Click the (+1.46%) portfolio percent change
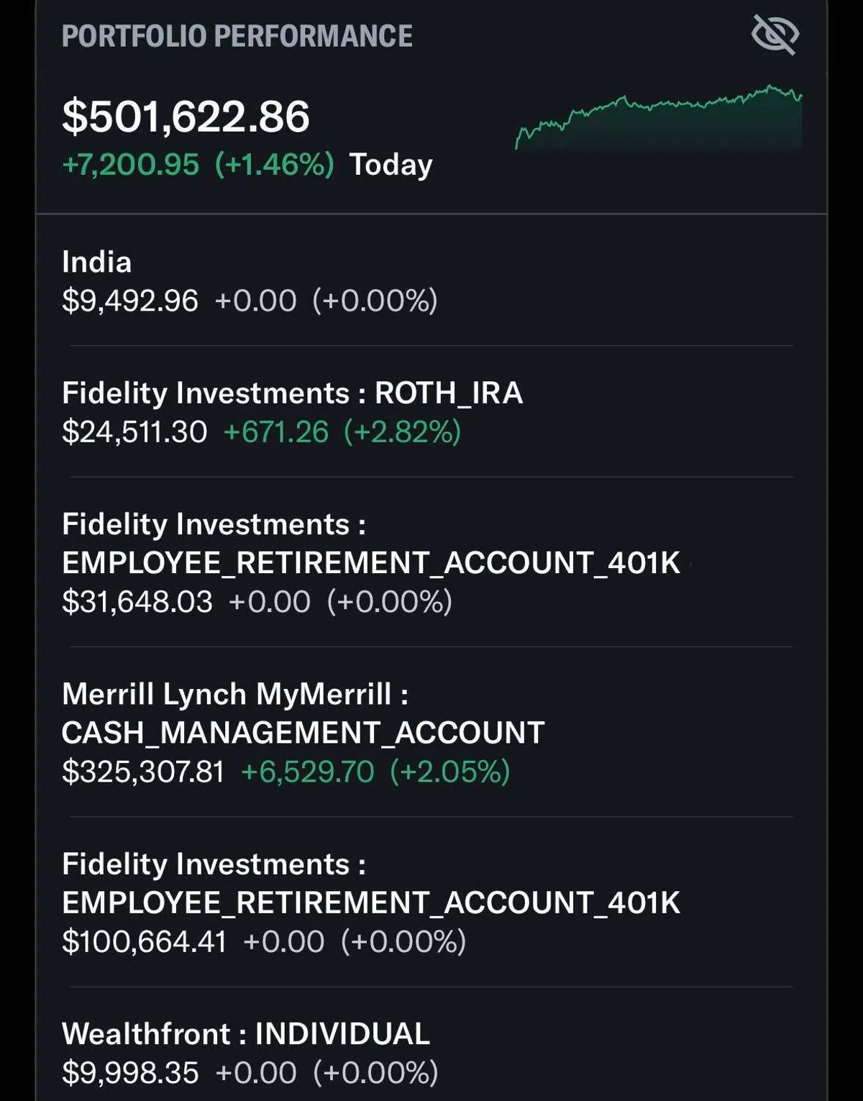 [x=274, y=165]
